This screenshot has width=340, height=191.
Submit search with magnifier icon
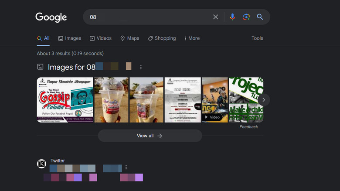point(260,17)
